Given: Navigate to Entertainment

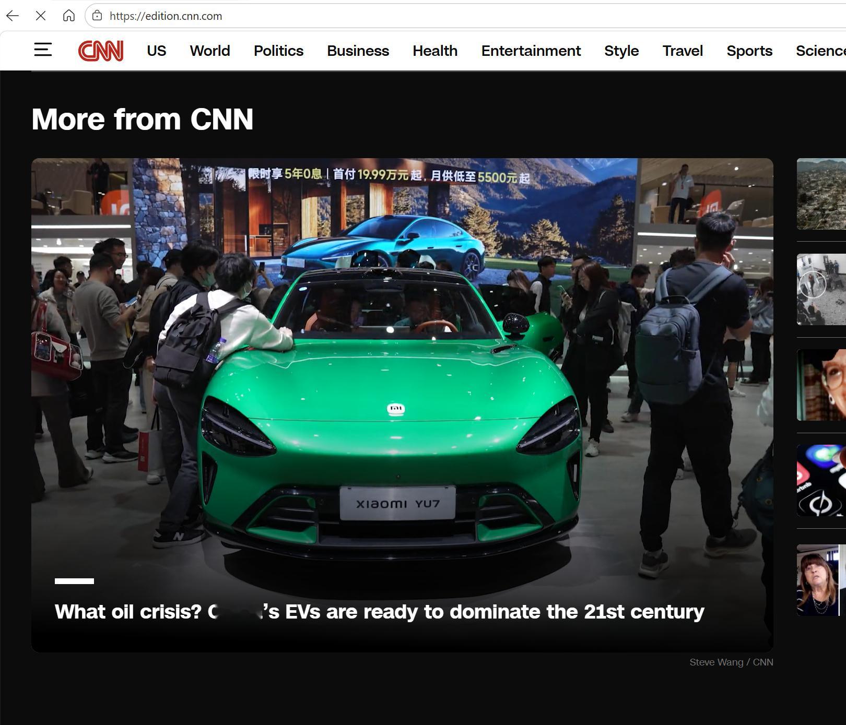Looking at the screenshot, I should tap(531, 51).
